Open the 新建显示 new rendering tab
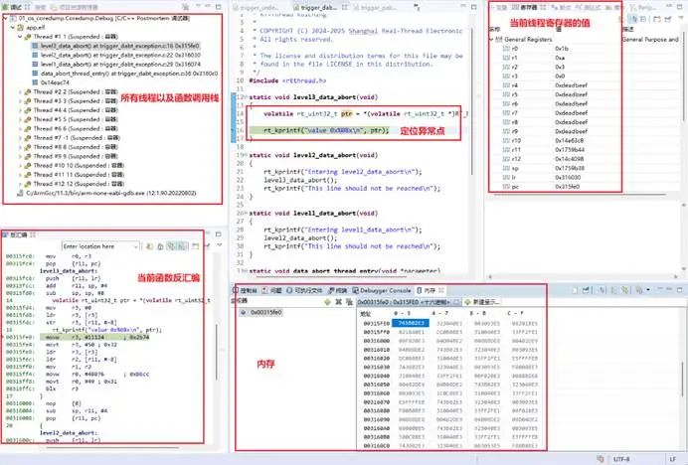 point(481,302)
